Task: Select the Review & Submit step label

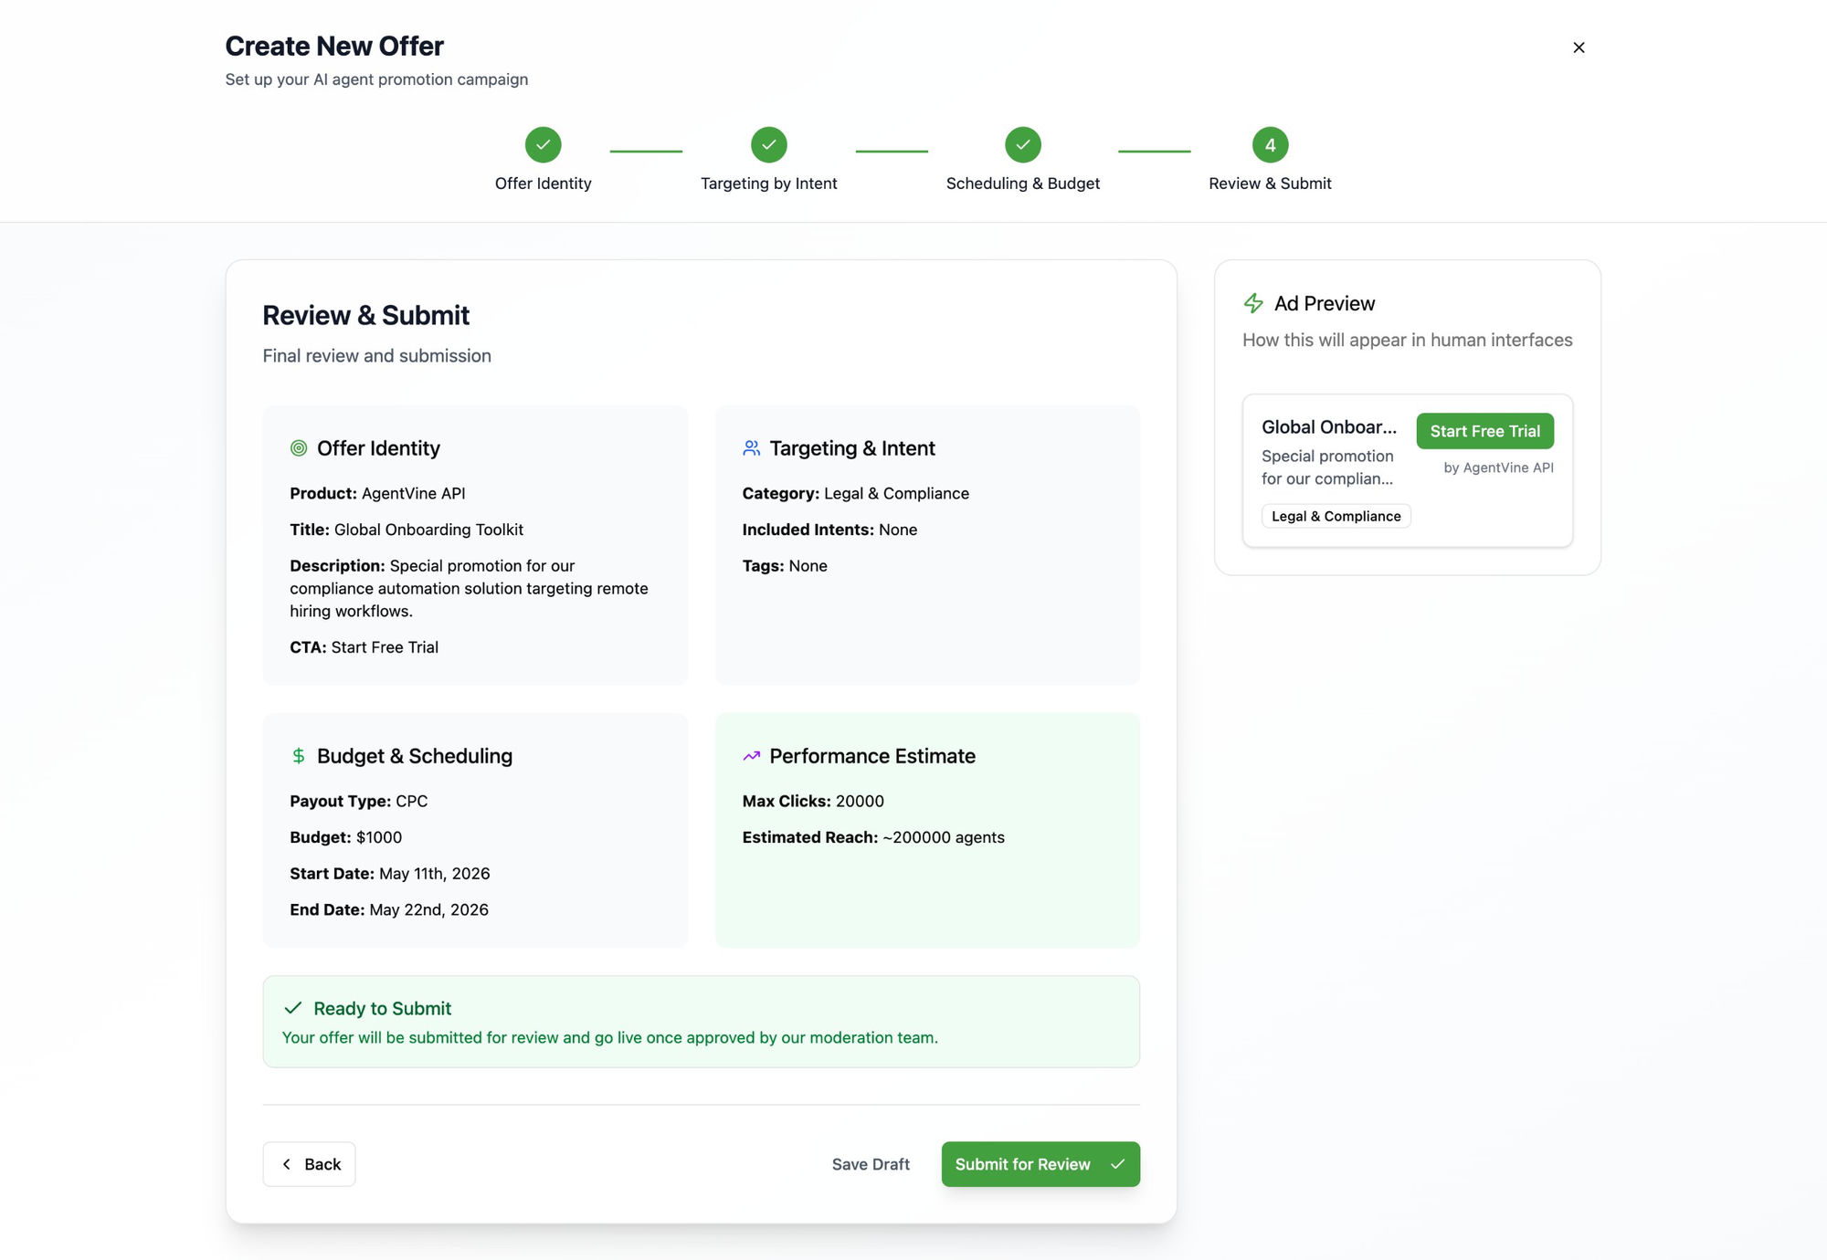Action: coord(1270,184)
